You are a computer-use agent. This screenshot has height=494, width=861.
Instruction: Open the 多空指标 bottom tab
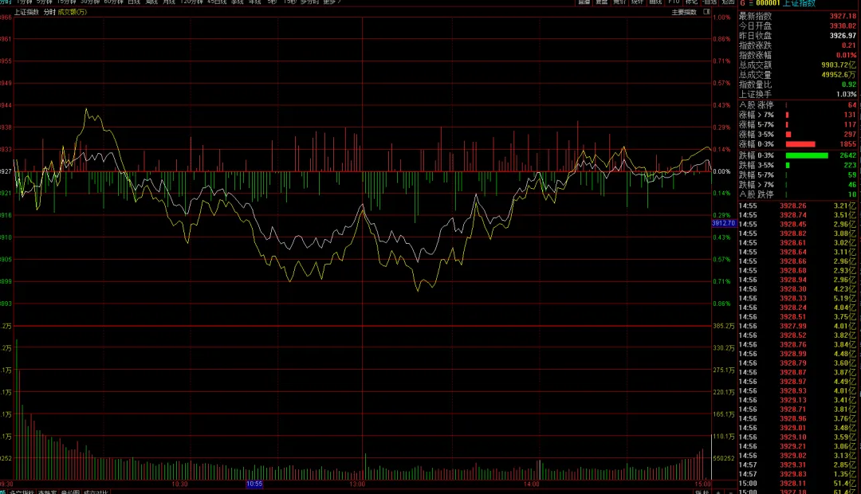[x=22, y=492]
